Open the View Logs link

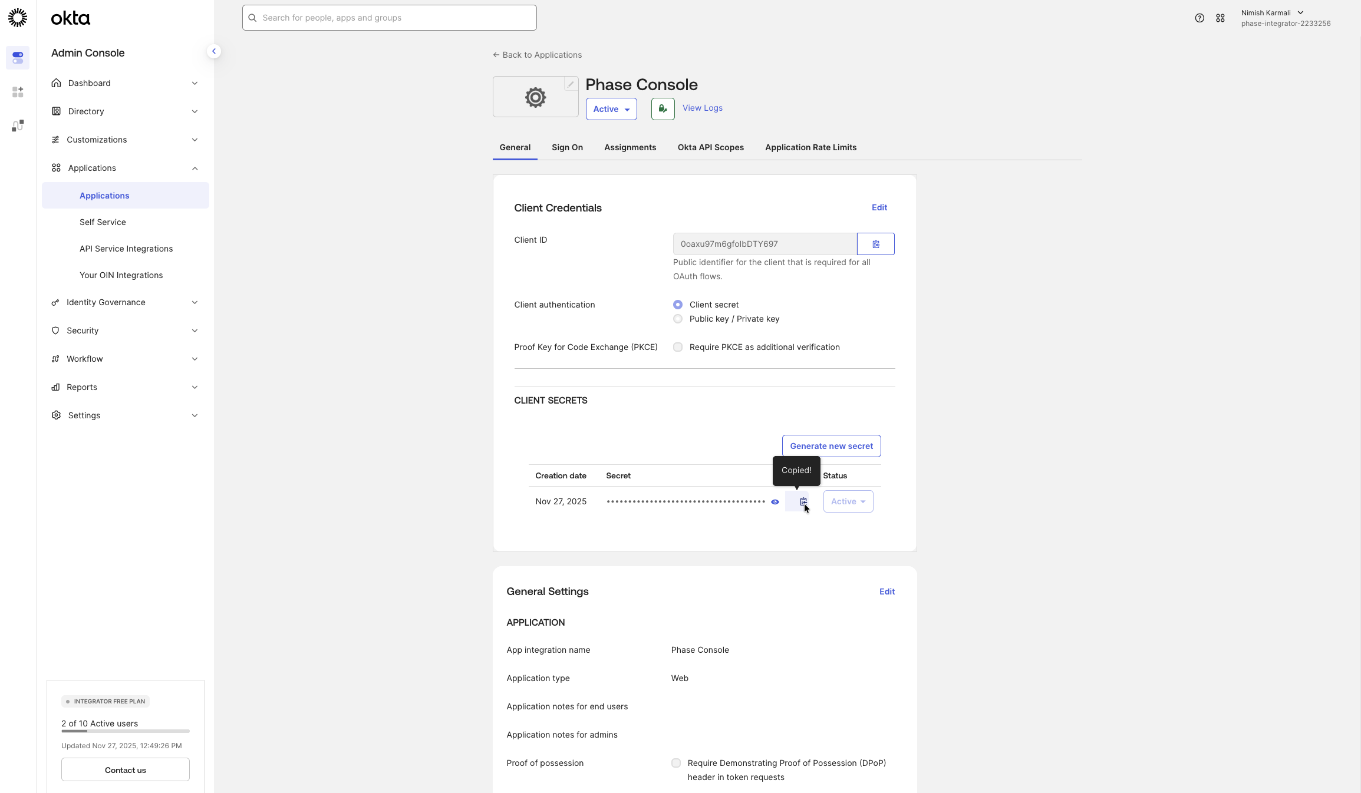703,108
